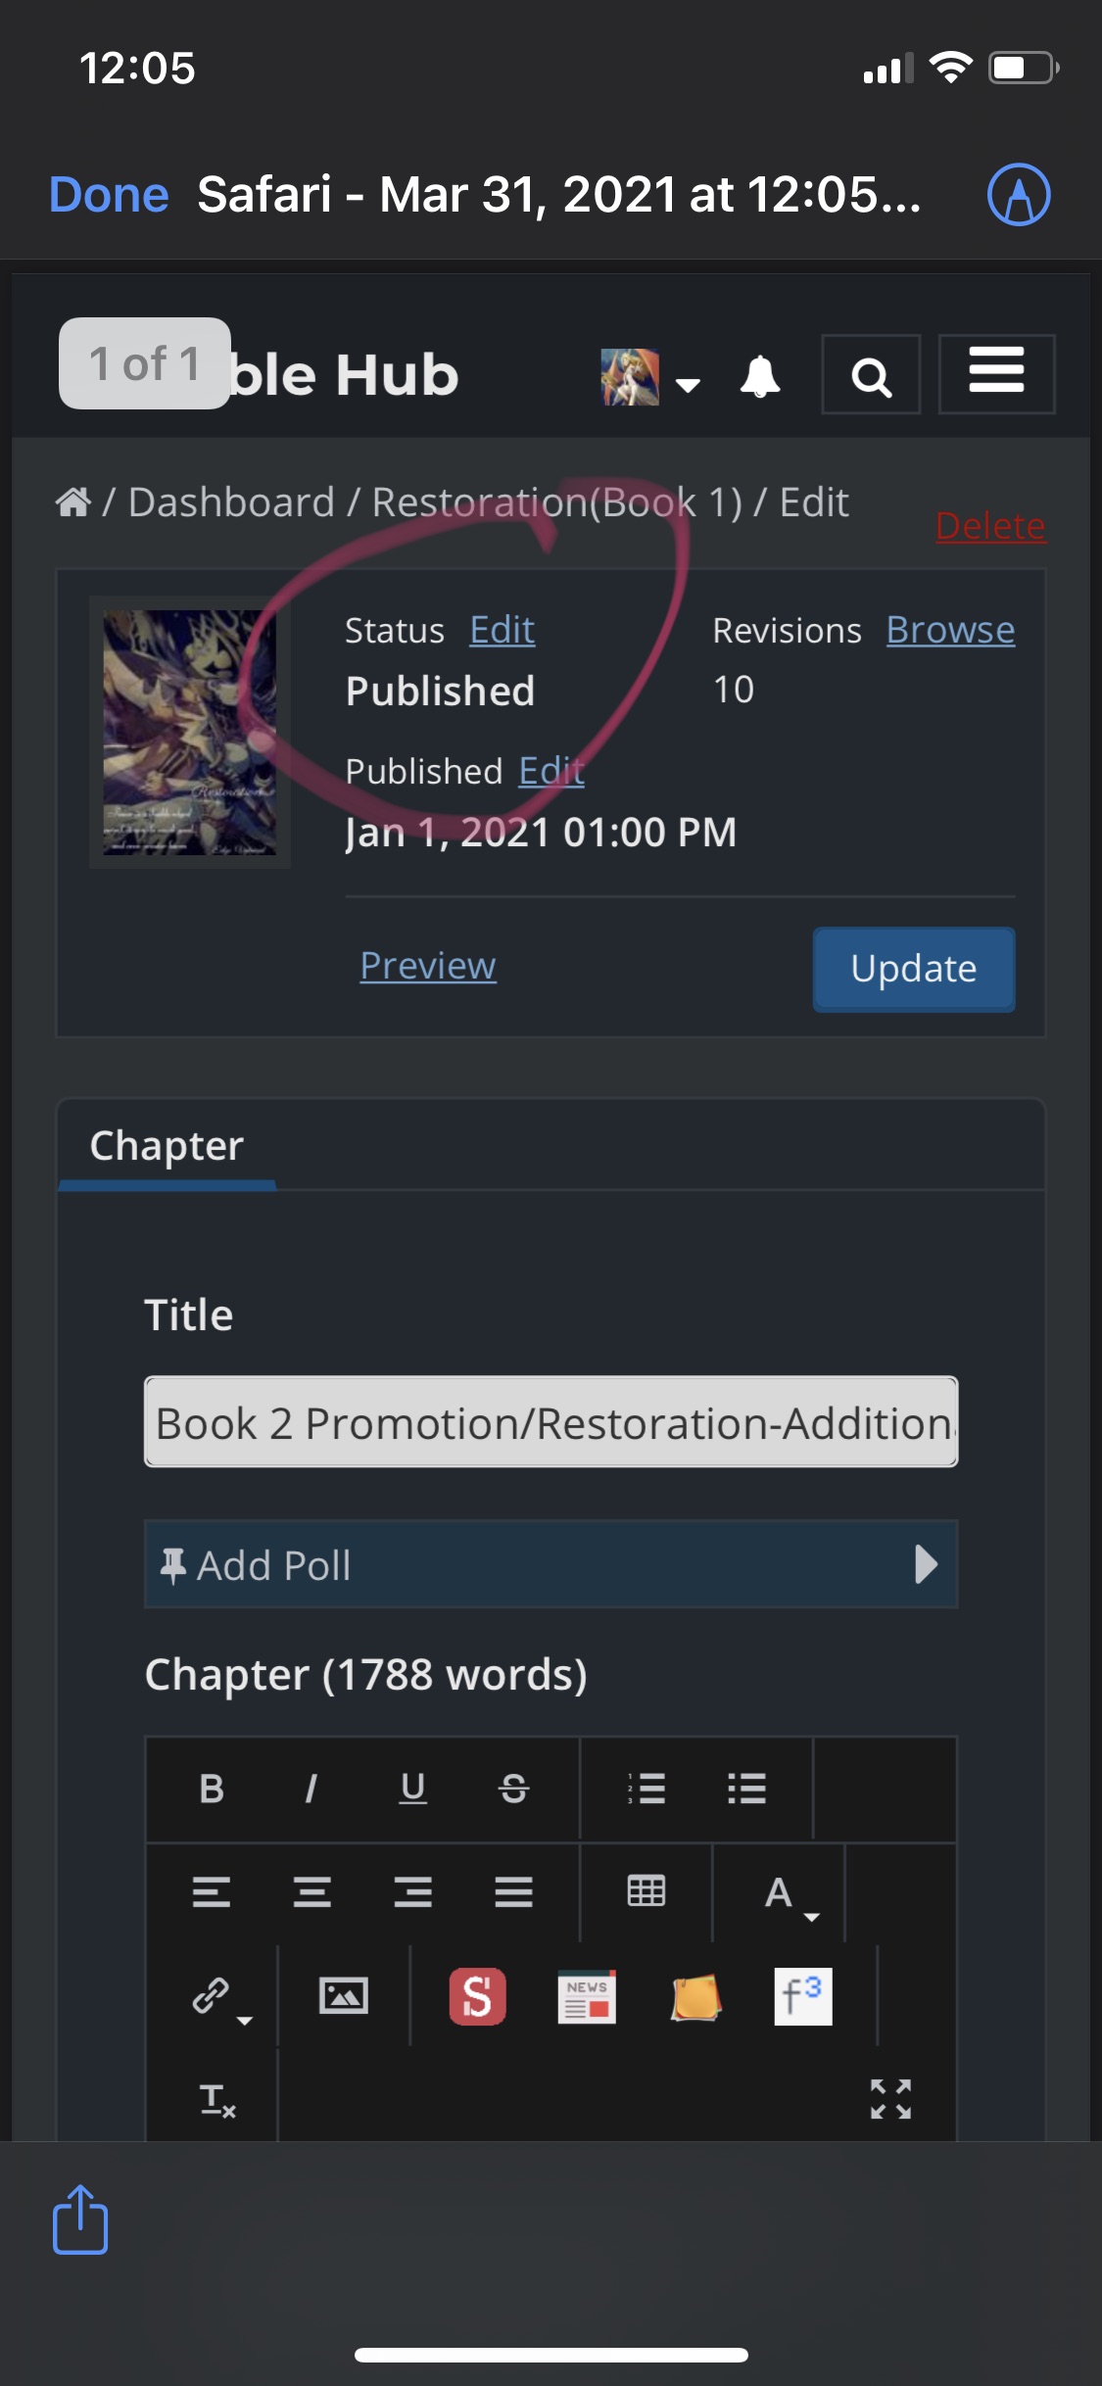Open the insert image tool
The image size is (1102, 2386).
tap(344, 1995)
